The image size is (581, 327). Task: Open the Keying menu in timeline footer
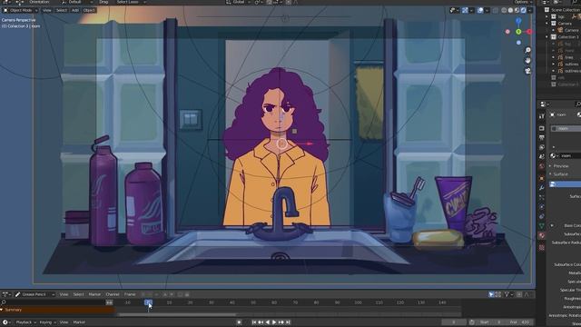(x=47, y=322)
